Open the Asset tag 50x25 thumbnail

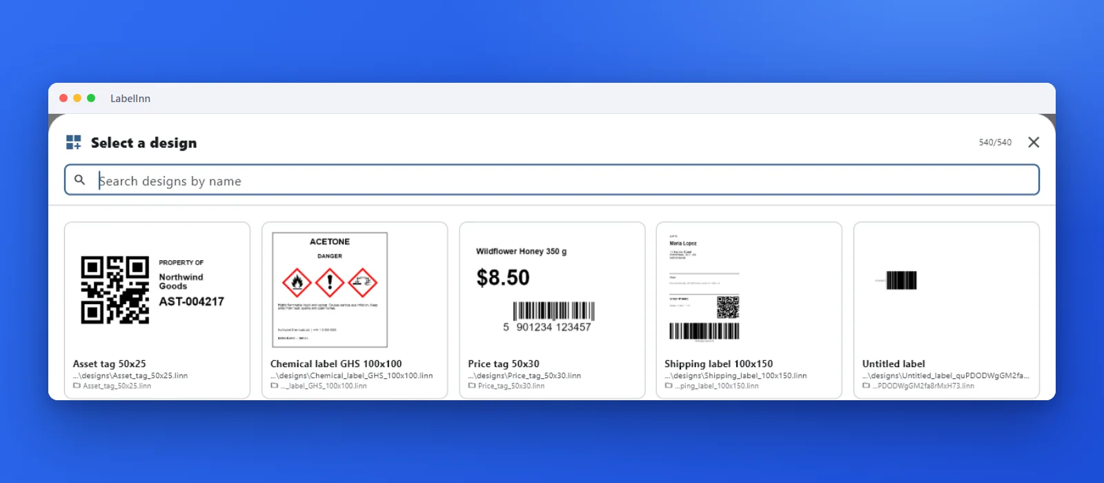[152, 290]
